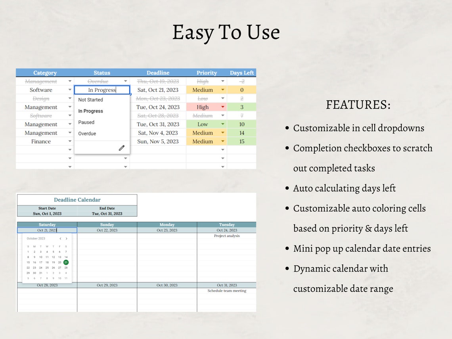452x339 pixels.
Task: Click the 'In Progress' status input field
Action: click(102, 90)
